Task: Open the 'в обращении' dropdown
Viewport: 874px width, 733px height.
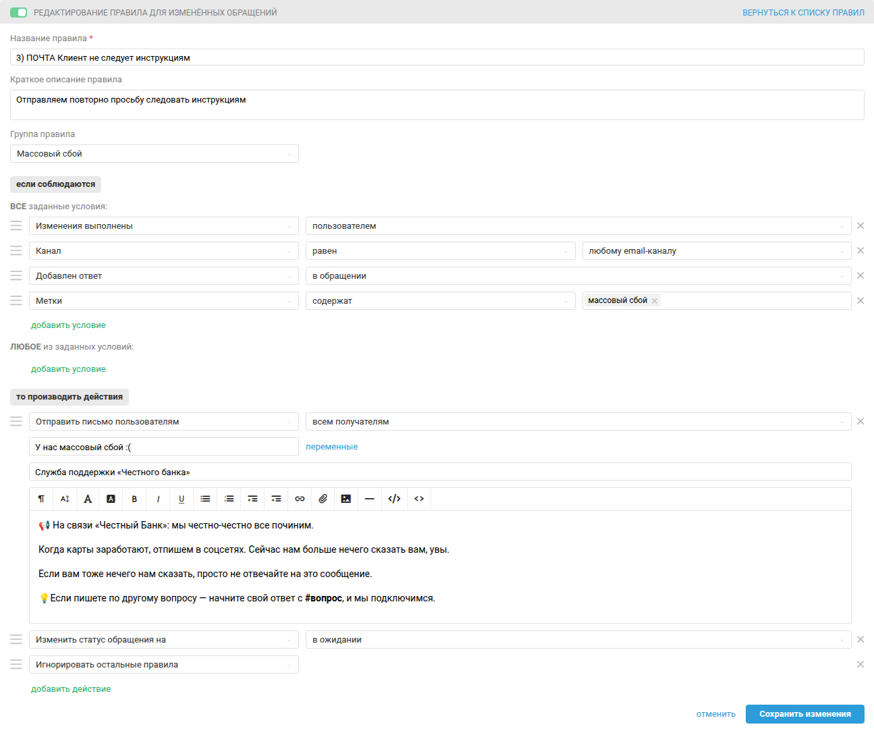Action: click(578, 276)
